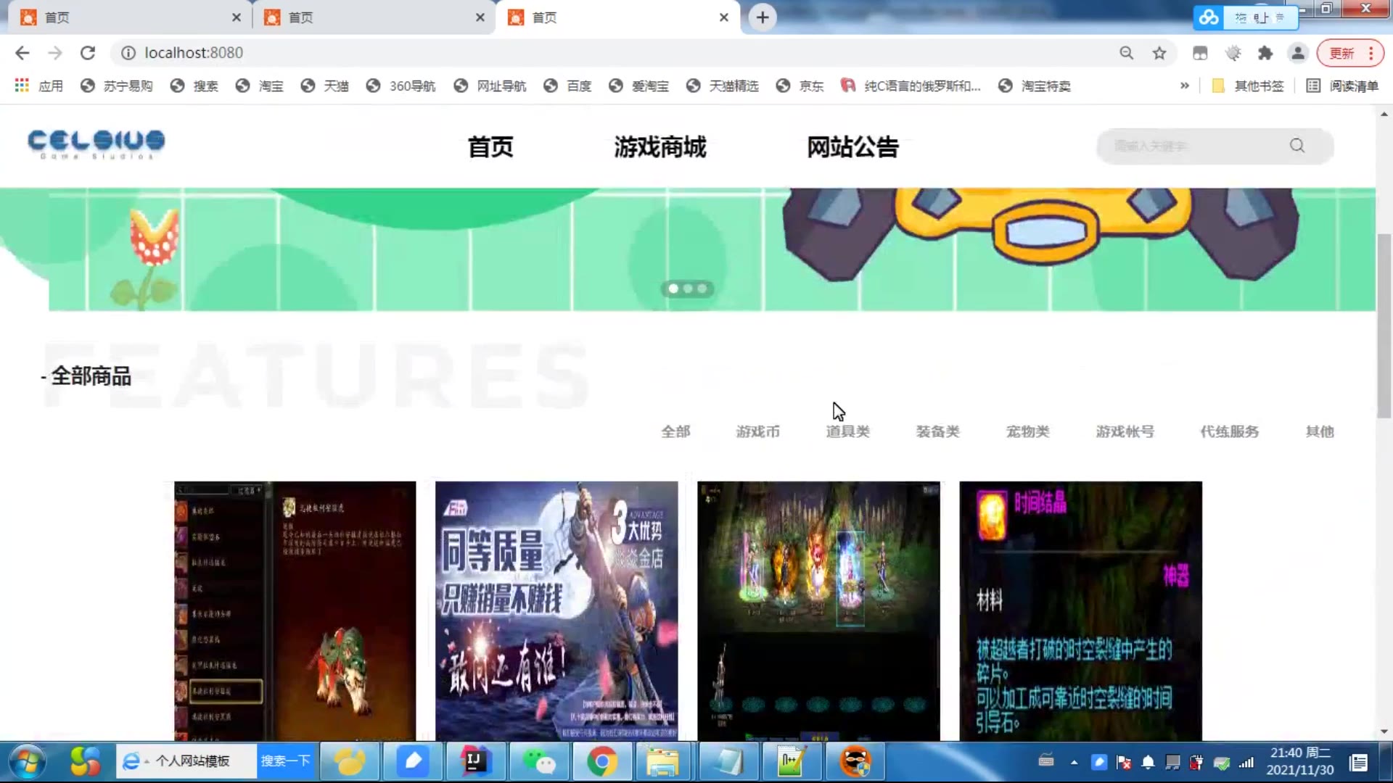Filter products by 道具类

tap(847, 431)
